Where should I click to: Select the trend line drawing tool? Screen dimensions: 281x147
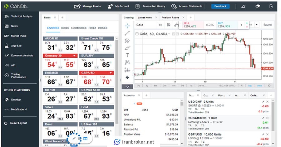[127, 33]
